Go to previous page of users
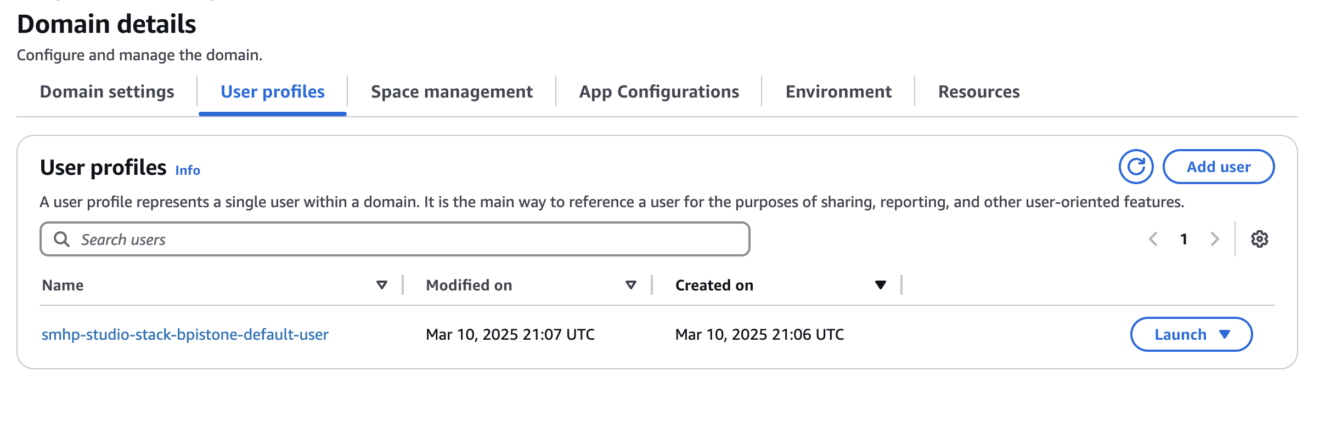 point(1153,239)
